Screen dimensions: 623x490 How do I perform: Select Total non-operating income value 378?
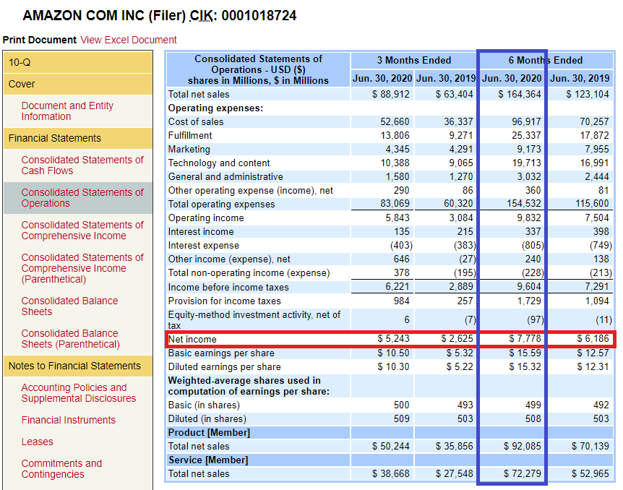pos(401,272)
